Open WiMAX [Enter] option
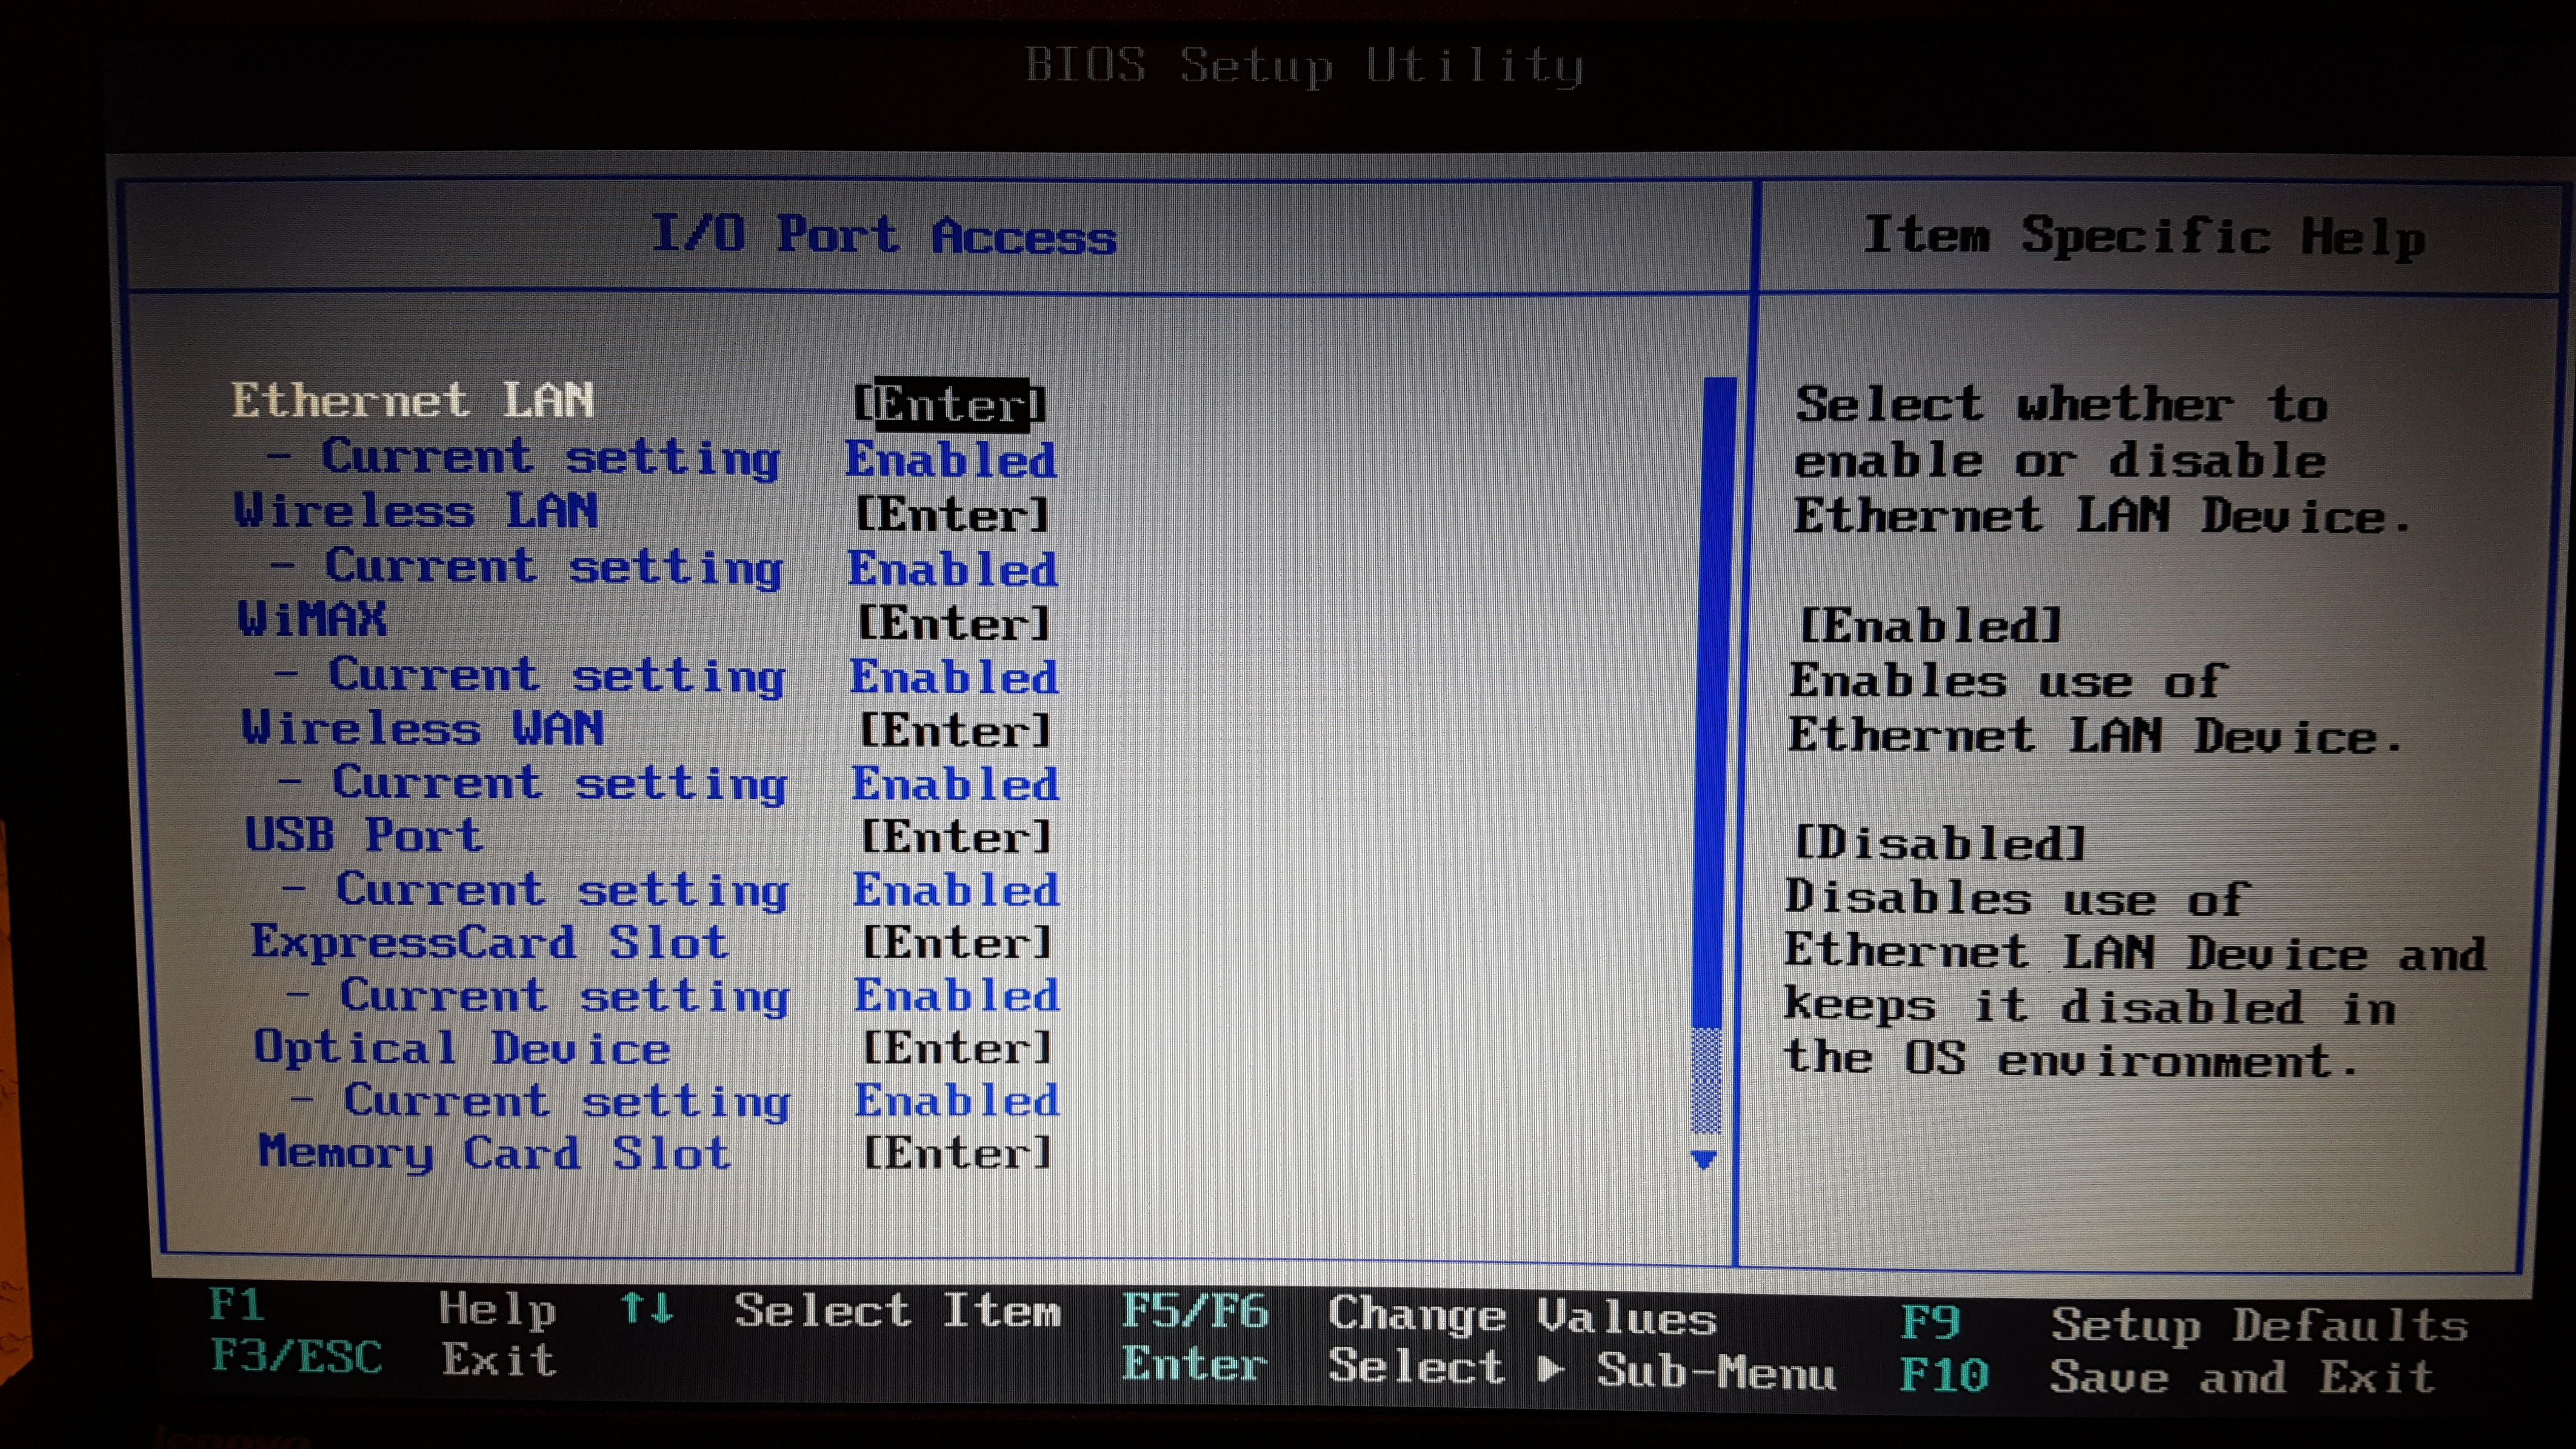Viewport: 2576px width, 1449px height. click(954, 623)
